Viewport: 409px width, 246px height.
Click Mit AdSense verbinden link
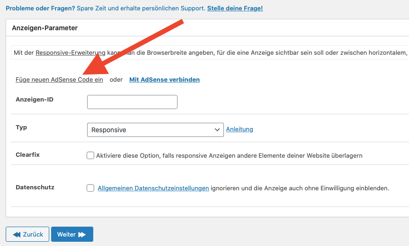[x=165, y=80]
